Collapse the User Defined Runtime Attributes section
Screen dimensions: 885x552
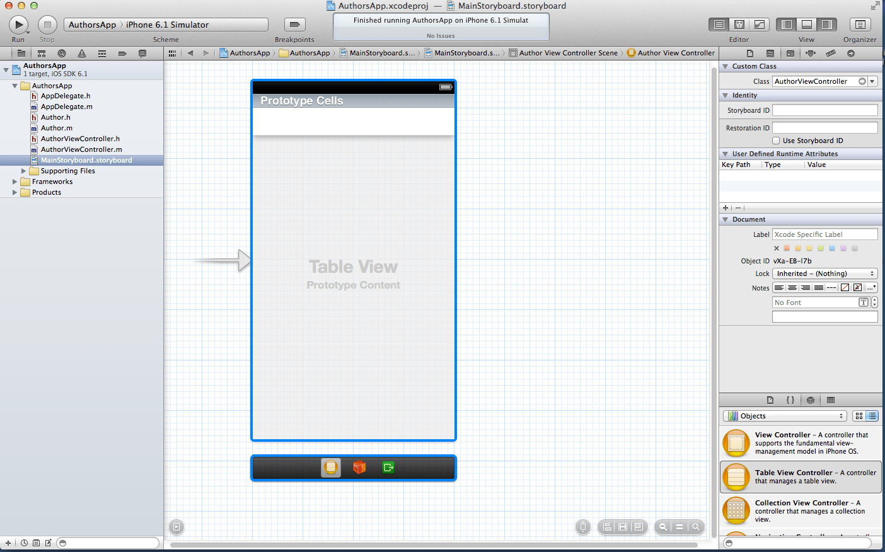(x=726, y=154)
